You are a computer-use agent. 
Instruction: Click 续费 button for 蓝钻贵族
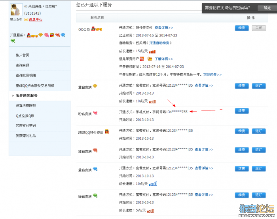click(242, 169)
